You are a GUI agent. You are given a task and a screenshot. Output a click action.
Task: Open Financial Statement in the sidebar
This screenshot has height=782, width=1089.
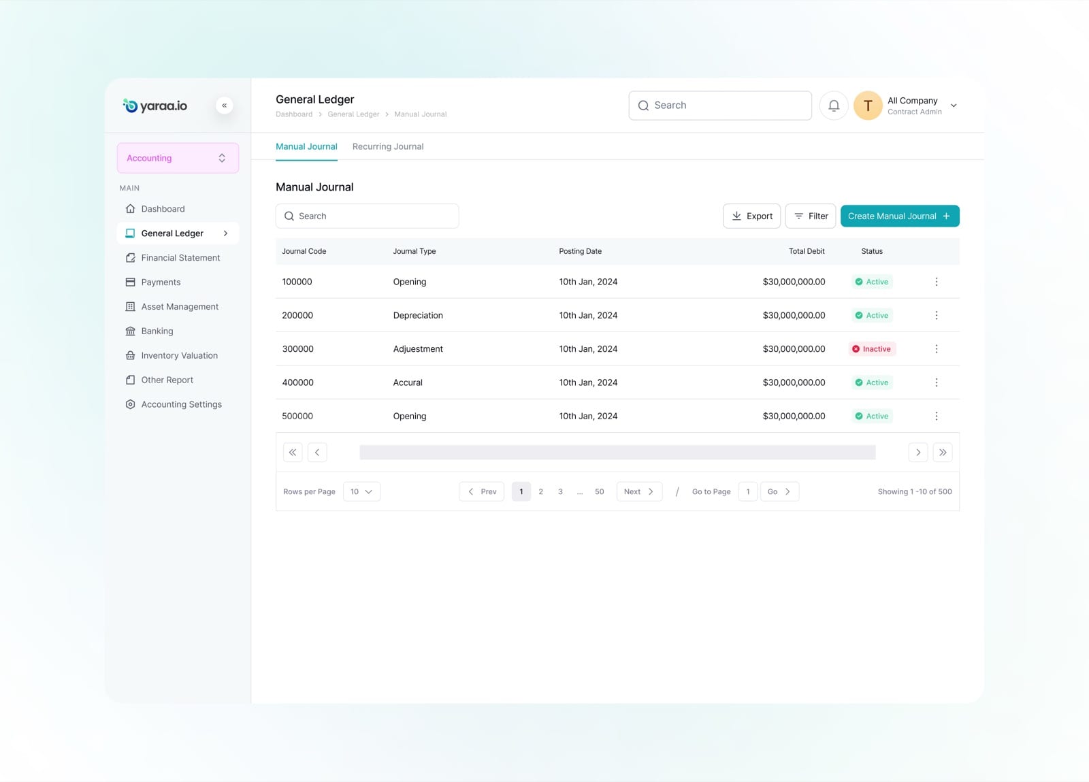click(x=178, y=258)
